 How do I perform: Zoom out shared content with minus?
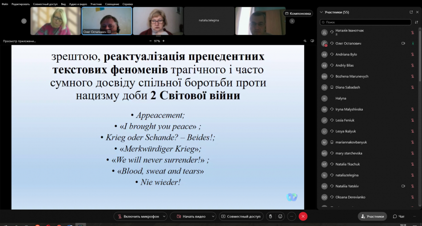[150, 41]
